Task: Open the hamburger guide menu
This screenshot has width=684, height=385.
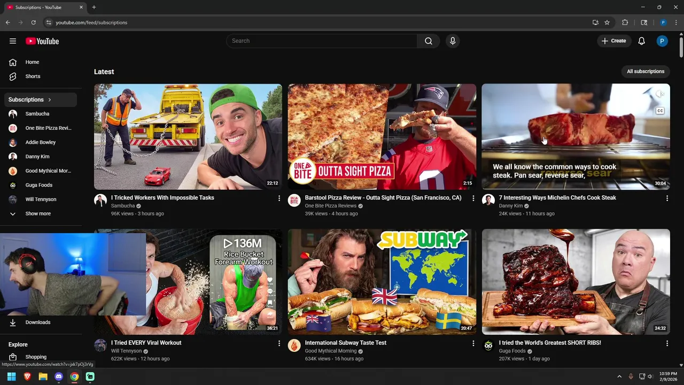Action: pyautogui.click(x=13, y=41)
